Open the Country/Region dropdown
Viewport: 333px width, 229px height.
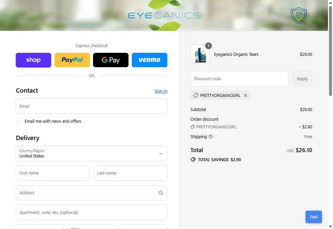pos(91,153)
